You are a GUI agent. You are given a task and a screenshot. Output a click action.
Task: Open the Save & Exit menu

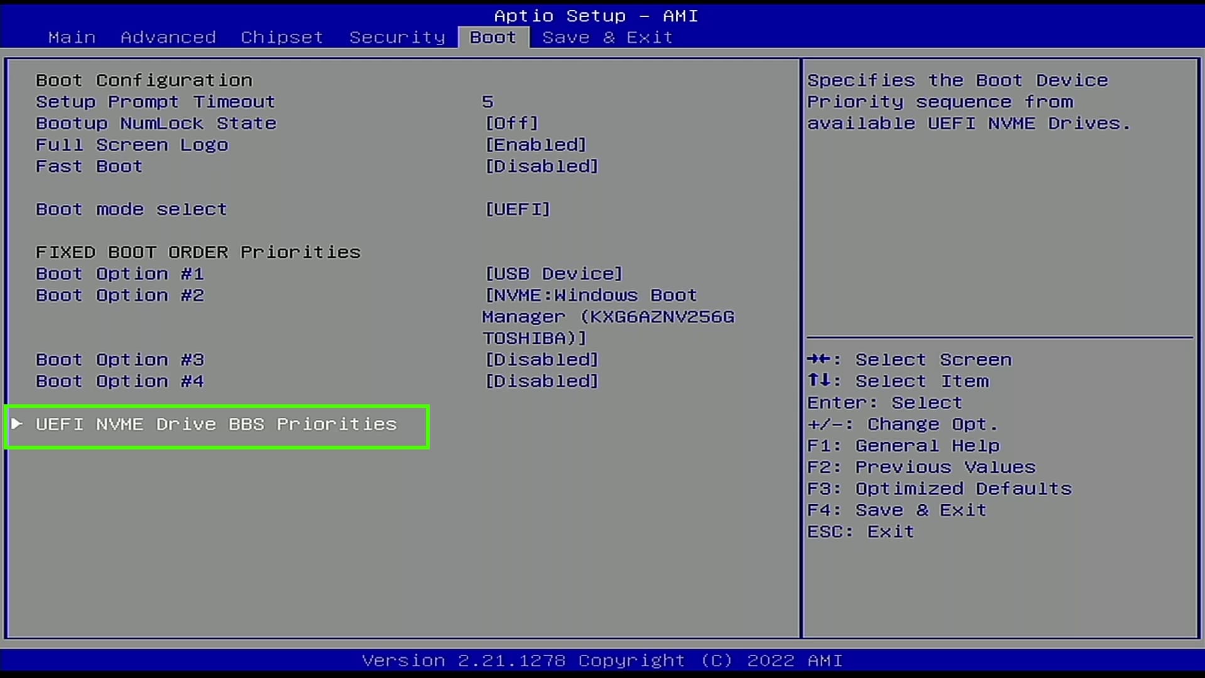[x=608, y=36]
